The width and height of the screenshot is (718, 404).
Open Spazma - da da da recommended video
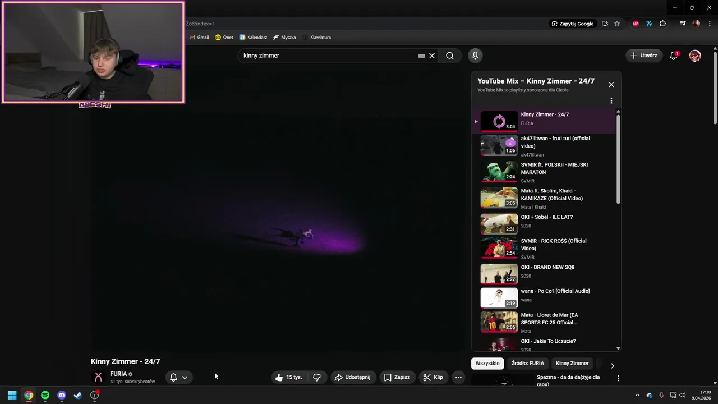tap(568, 380)
